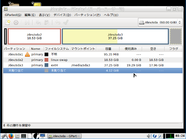Click the 0.00 B used value

[x=136, y=60]
